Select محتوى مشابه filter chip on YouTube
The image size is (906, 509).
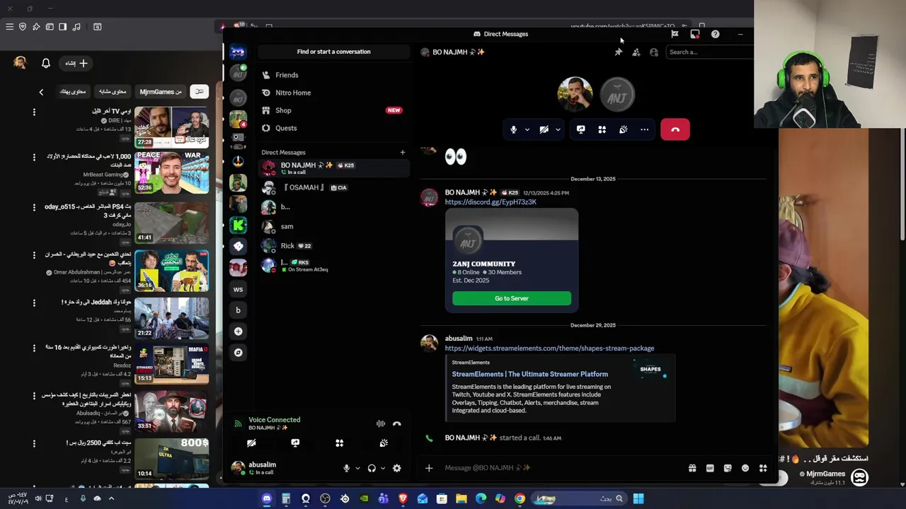point(113,92)
